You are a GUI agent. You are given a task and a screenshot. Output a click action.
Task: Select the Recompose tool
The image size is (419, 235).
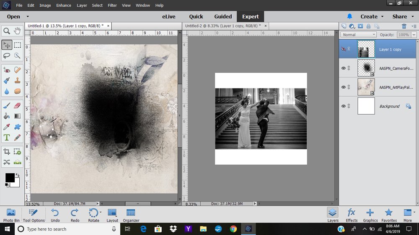click(17, 152)
